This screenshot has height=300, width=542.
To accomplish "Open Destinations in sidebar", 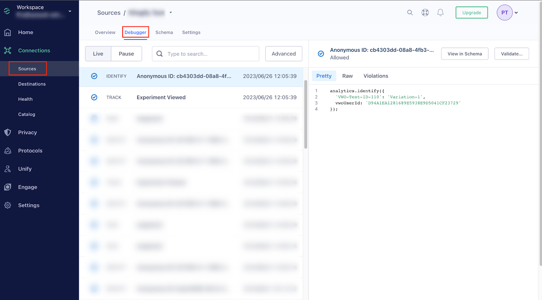I will [x=32, y=84].
